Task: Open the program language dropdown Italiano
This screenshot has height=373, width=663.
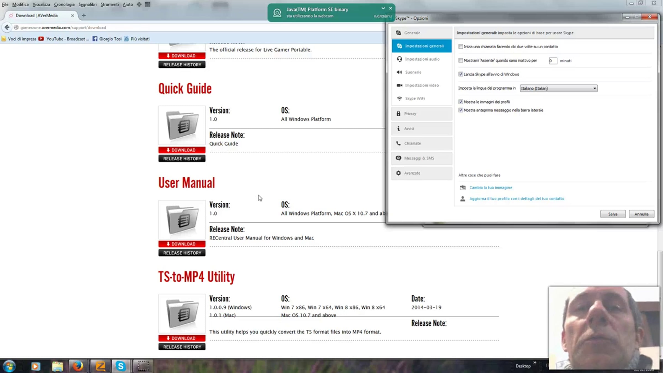Action: point(559,88)
